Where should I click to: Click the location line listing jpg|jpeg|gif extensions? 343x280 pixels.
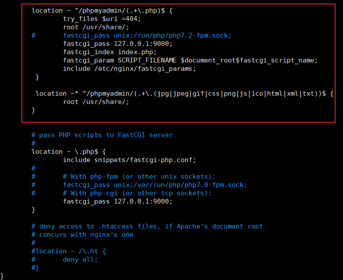pos(184,93)
